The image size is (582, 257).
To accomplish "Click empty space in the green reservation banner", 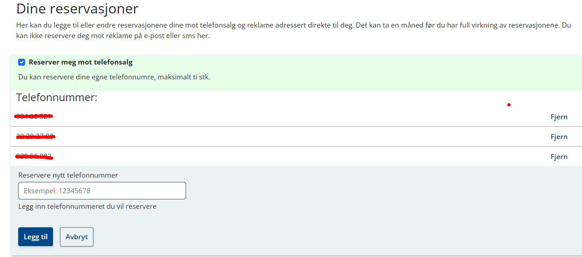I will pyautogui.click(x=363, y=72).
